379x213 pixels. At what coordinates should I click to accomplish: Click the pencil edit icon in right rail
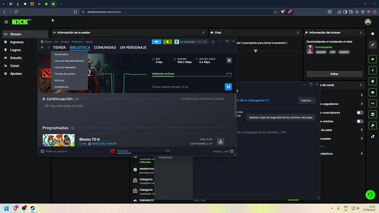tap(372, 45)
